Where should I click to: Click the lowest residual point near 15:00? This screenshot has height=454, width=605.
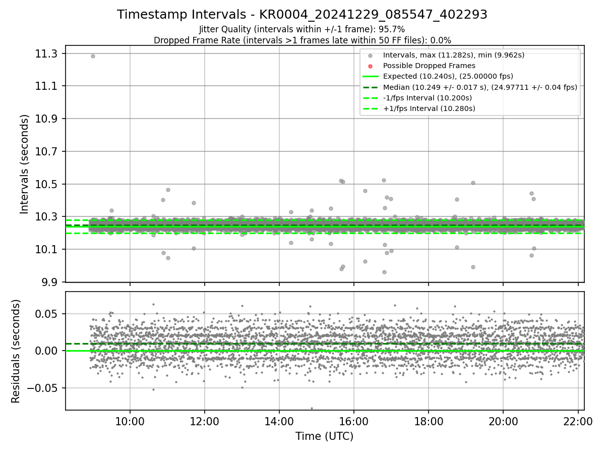312,408
